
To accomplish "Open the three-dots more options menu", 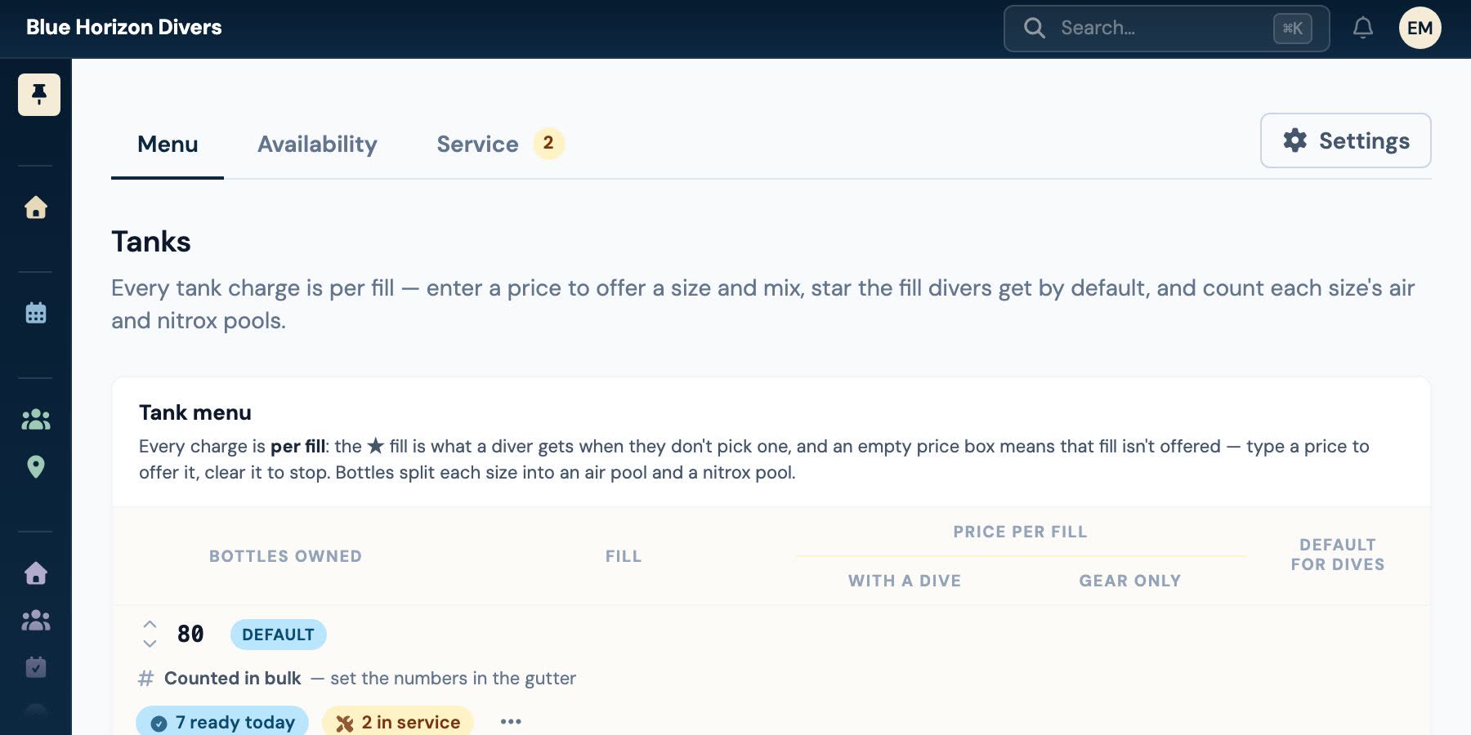I will (x=511, y=722).
